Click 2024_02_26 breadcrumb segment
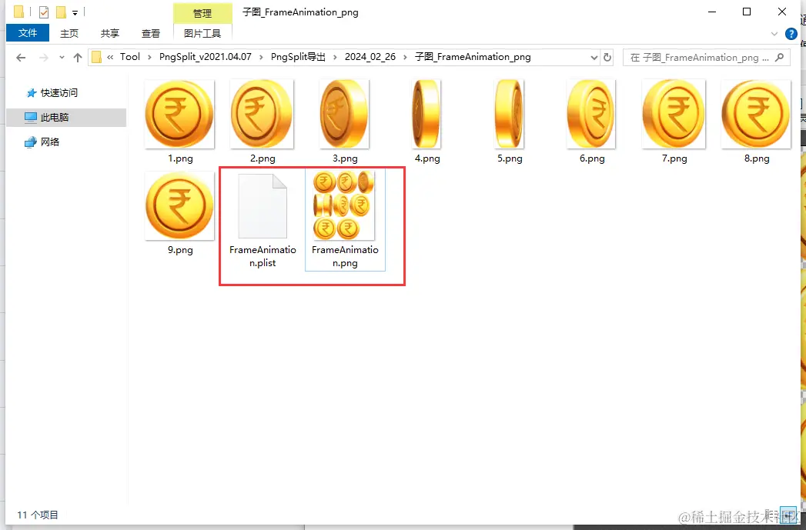 click(x=370, y=57)
